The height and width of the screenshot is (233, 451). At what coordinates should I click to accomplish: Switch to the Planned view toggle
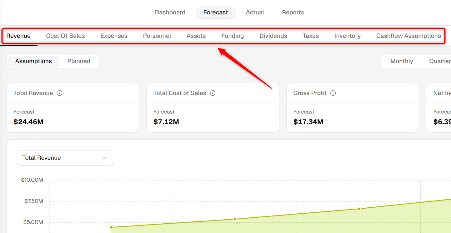(79, 61)
